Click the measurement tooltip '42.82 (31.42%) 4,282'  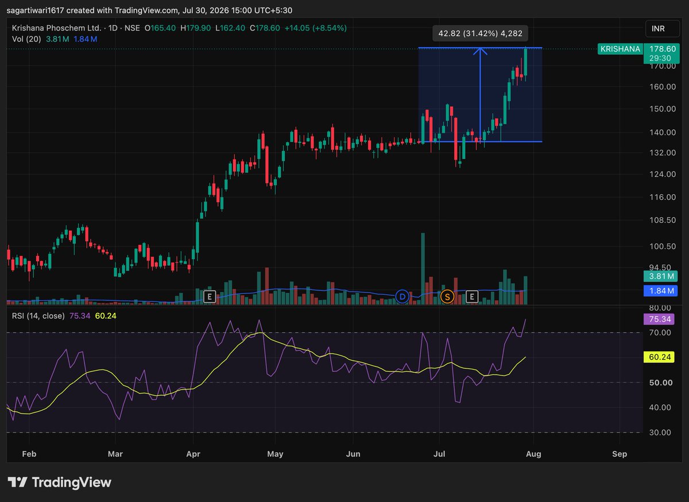click(480, 34)
